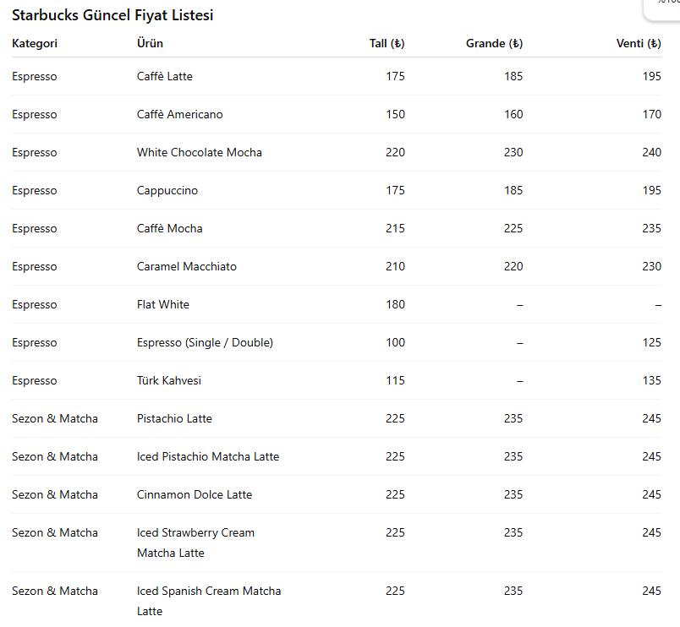680x627 pixels.
Task: Select the Grande (₺) column header
Action: (494, 44)
